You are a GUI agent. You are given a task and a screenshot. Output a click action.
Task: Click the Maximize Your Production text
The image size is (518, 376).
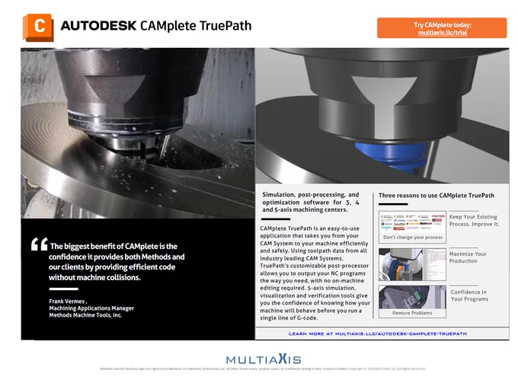click(468, 257)
